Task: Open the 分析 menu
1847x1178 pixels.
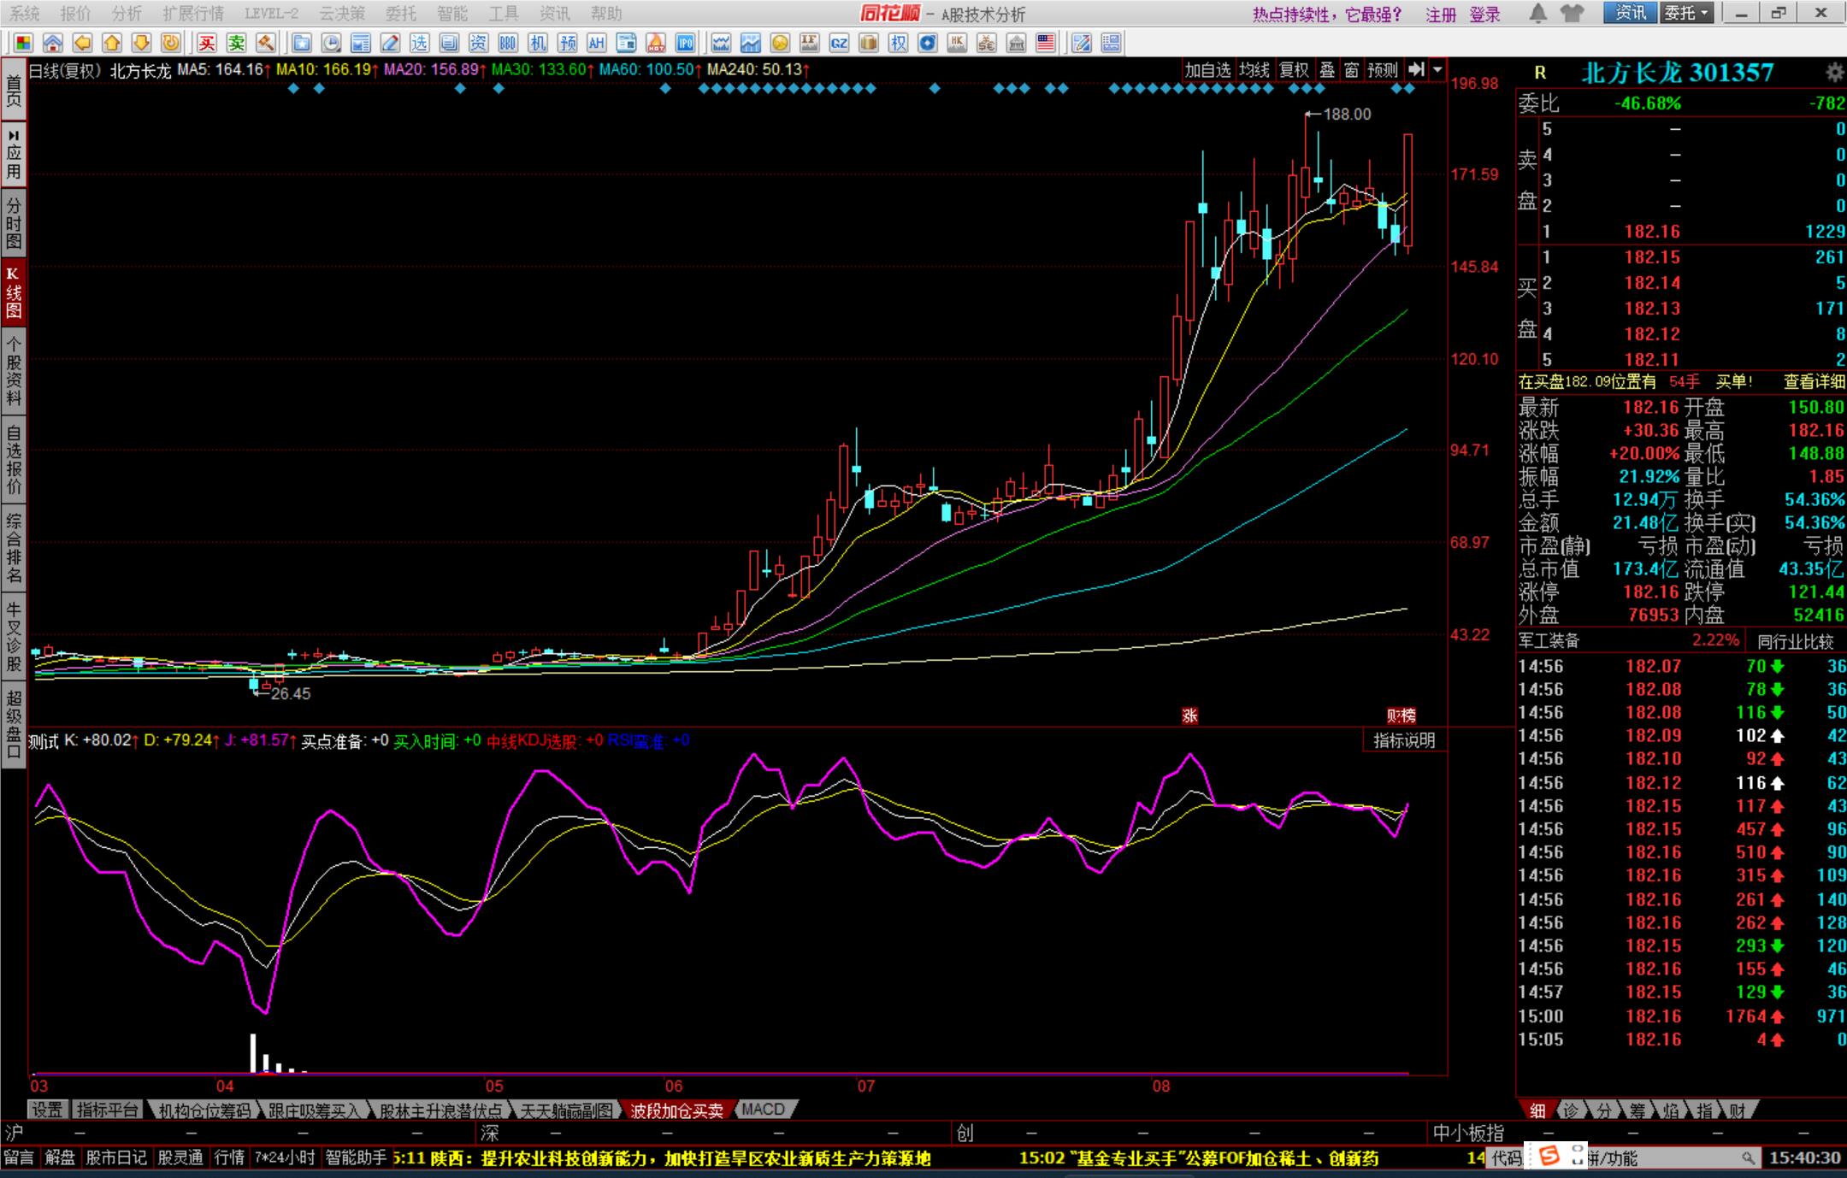Action: 127,13
